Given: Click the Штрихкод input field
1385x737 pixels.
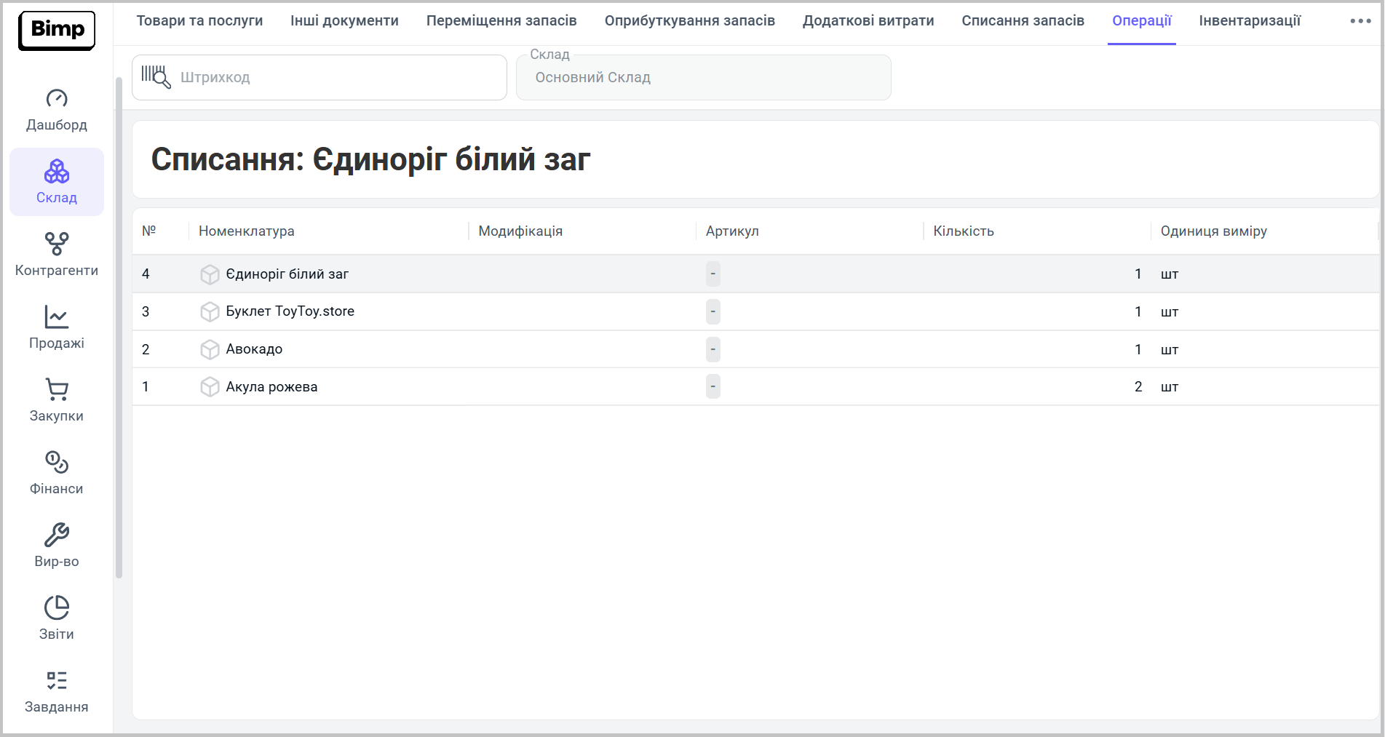Looking at the screenshot, I should coord(335,78).
